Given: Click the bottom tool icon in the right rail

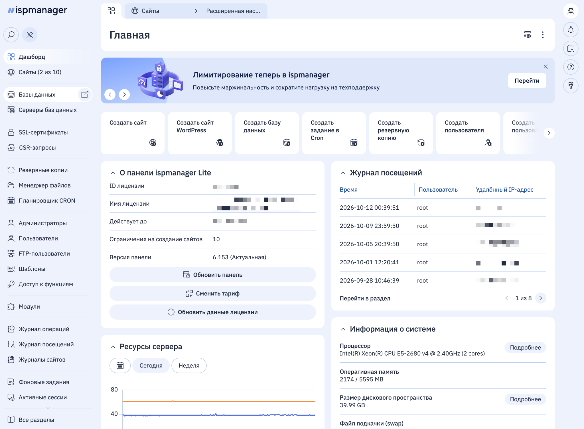Looking at the screenshot, I should point(571,85).
